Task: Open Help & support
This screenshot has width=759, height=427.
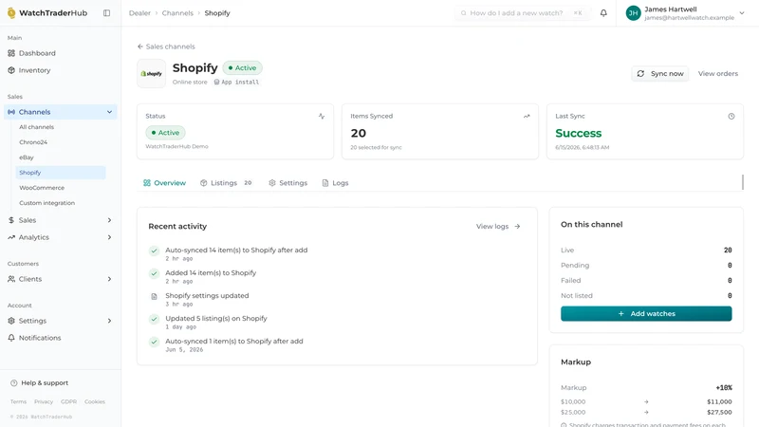Action: click(39, 383)
